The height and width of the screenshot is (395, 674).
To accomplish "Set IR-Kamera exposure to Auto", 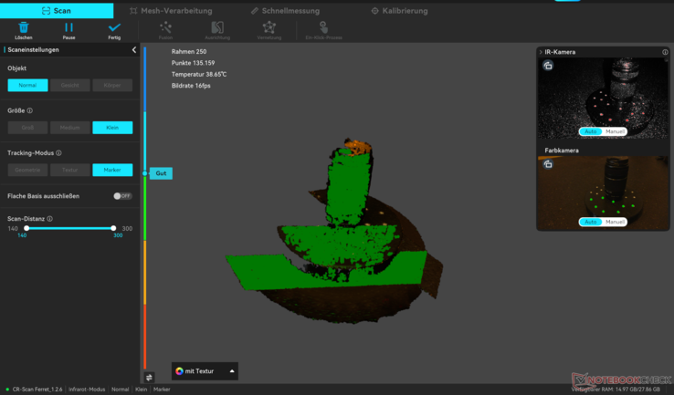I will click(590, 131).
